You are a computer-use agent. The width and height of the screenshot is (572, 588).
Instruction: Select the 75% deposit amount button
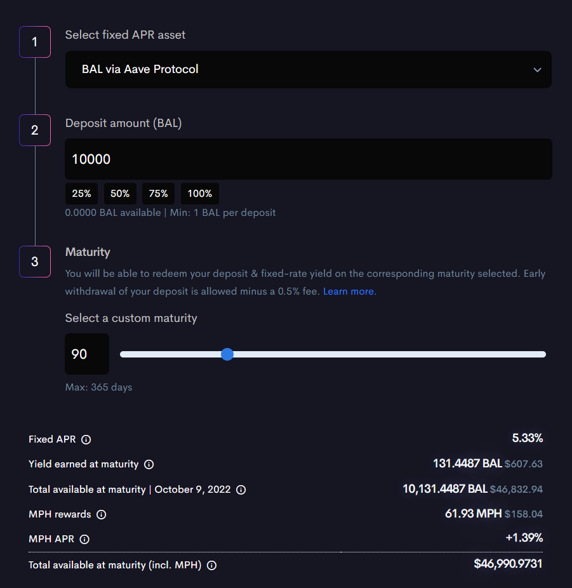point(159,194)
